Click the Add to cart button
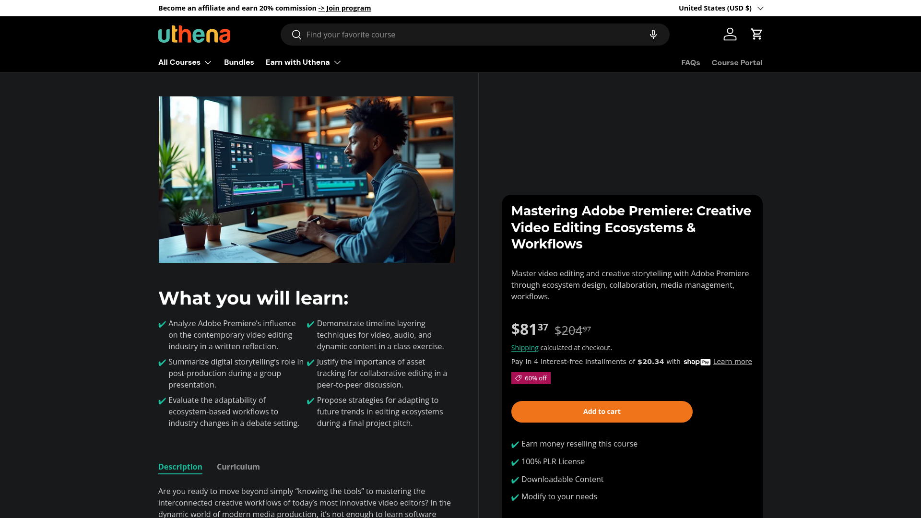The height and width of the screenshot is (518, 921). tap(602, 412)
